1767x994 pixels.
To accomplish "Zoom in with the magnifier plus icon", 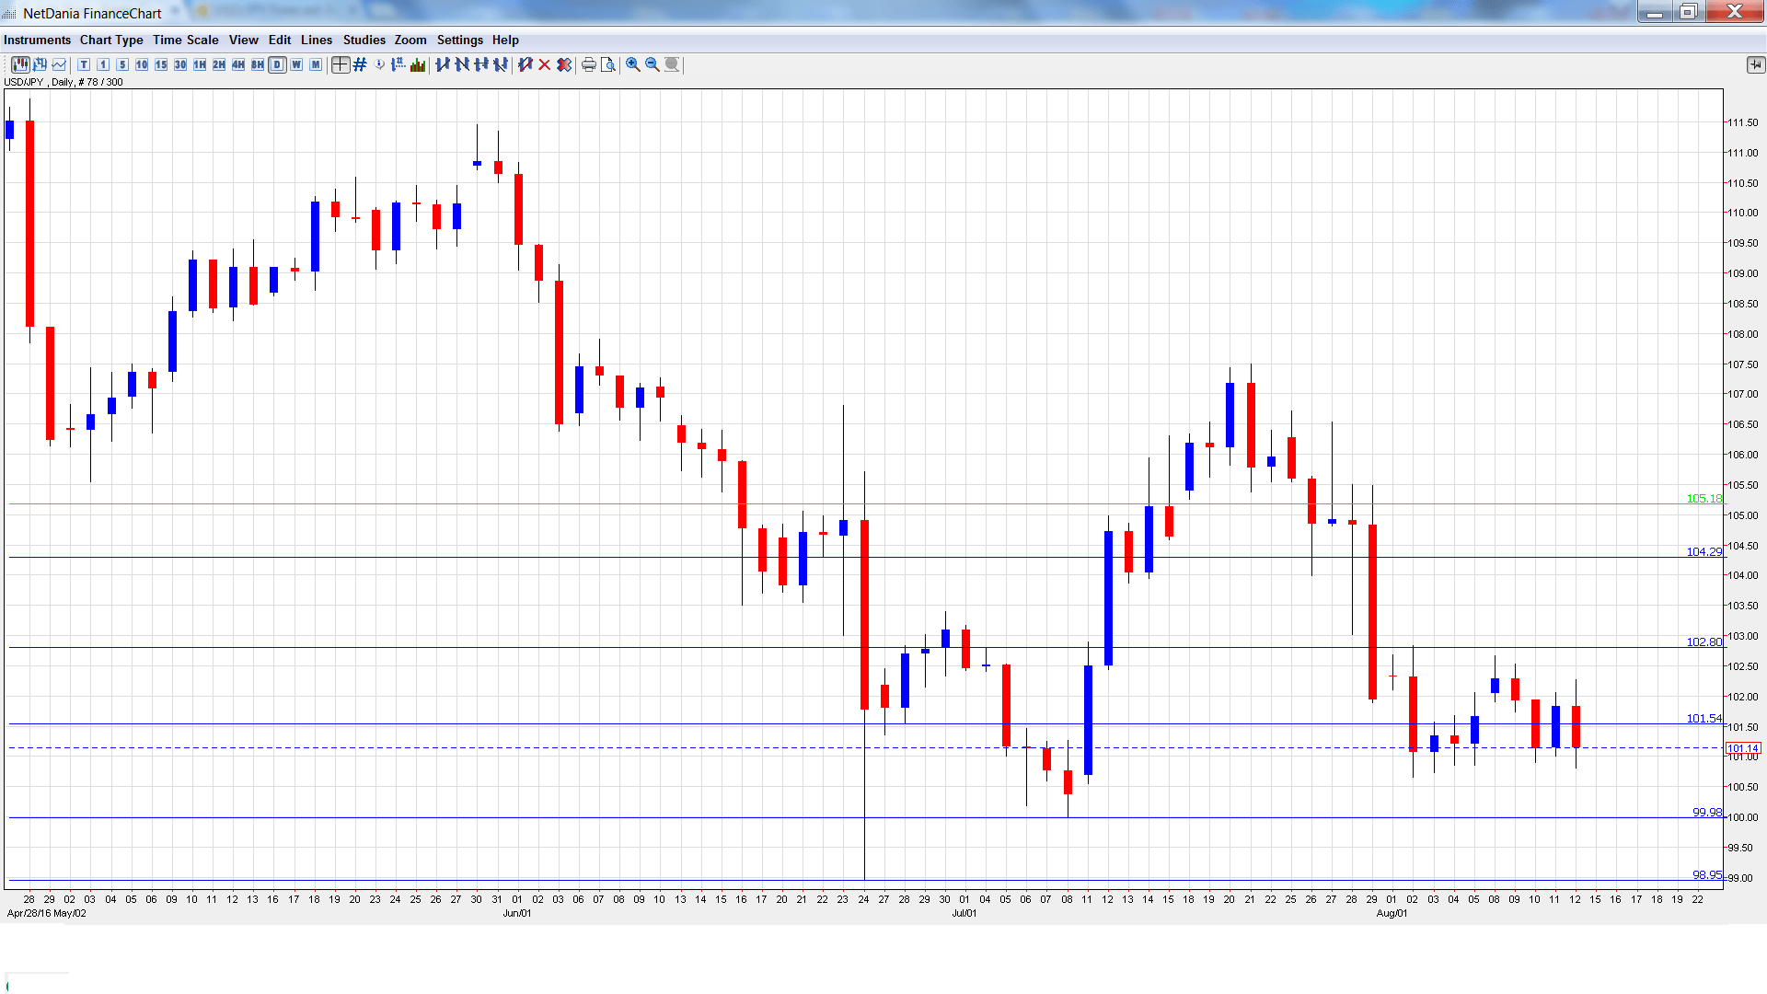I will (632, 64).
